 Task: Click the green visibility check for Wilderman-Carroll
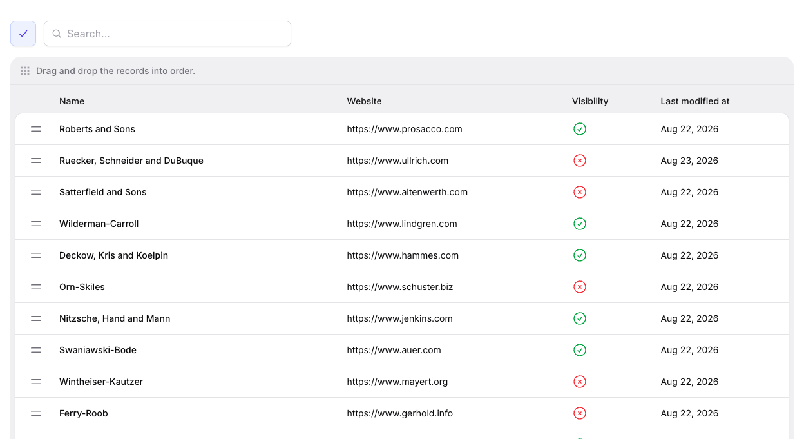[x=580, y=224]
